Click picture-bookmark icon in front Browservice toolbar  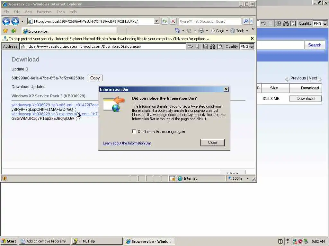(x=206, y=46)
